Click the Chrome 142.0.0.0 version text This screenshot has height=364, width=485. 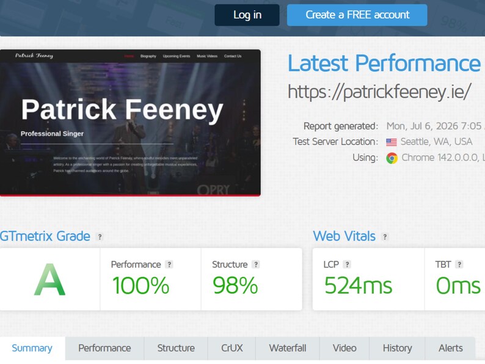pos(443,158)
